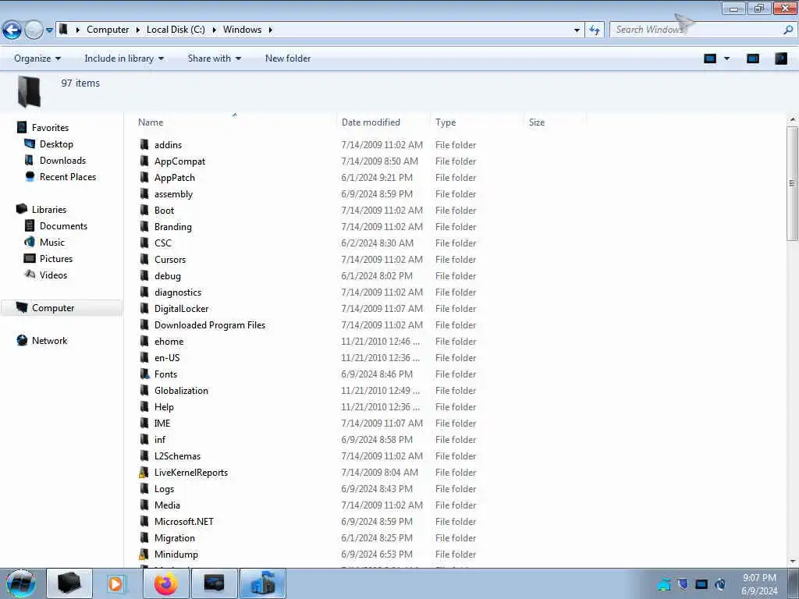Image resolution: width=799 pixels, height=599 pixels.
Task: Open the Include in library menu
Action: pos(124,58)
